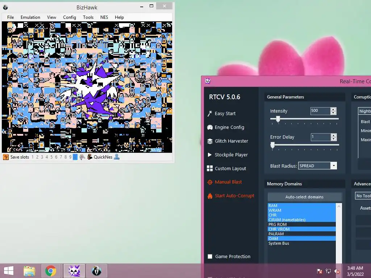371x278 pixels.
Task: Enable the Game Protection checkbox
Action: [x=210, y=257]
